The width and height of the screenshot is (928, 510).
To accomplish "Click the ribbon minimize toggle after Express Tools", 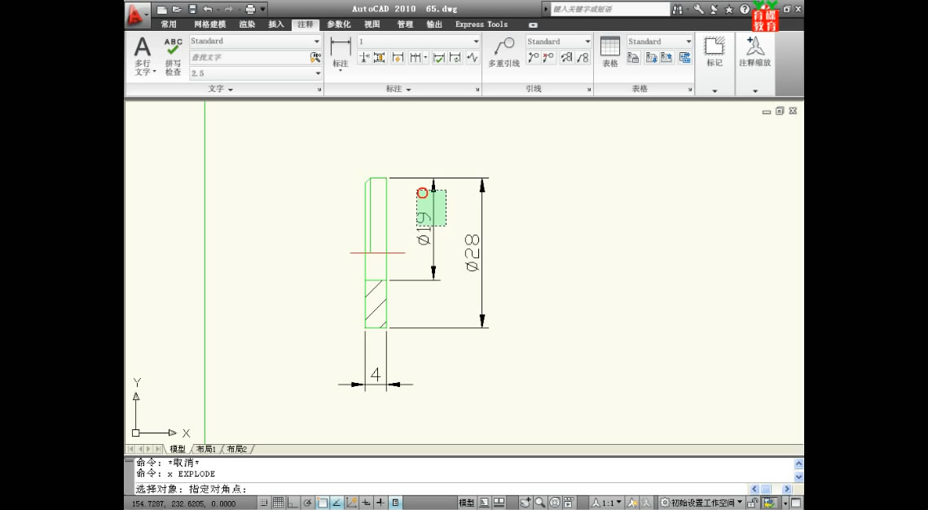I will coord(533,25).
